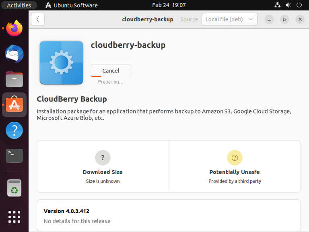Click the Ubuntu Software dock icon
The width and height of the screenshot is (309, 232).
[x=14, y=105]
